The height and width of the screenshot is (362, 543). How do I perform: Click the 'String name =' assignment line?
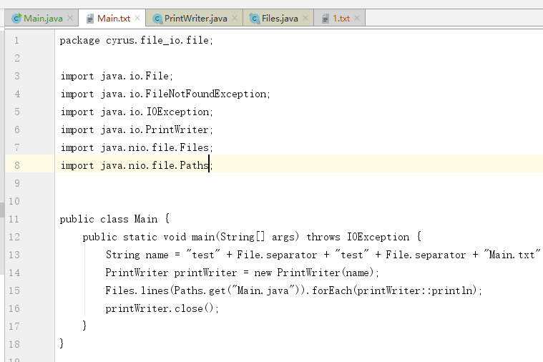[323, 255]
